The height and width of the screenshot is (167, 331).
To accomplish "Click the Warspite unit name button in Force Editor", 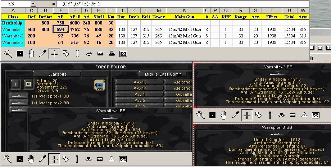I will (x=57, y=74).
